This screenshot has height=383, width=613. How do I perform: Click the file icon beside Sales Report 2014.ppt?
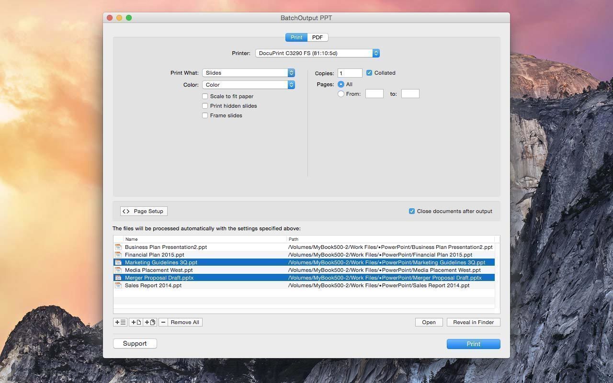coord(118,285)
